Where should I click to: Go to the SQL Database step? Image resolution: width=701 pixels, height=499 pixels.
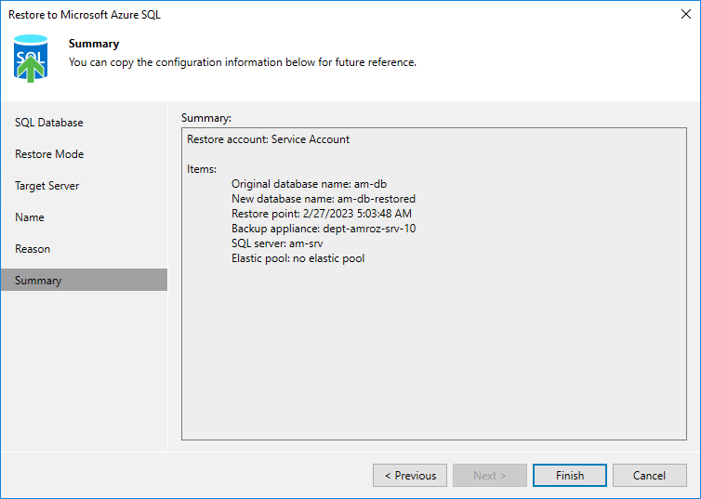(49, 123)
